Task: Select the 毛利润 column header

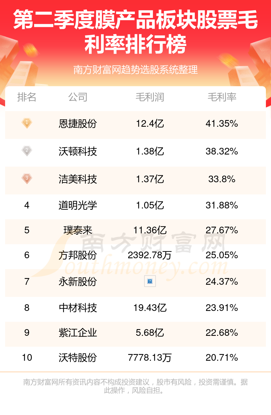Action: point(150,97)
